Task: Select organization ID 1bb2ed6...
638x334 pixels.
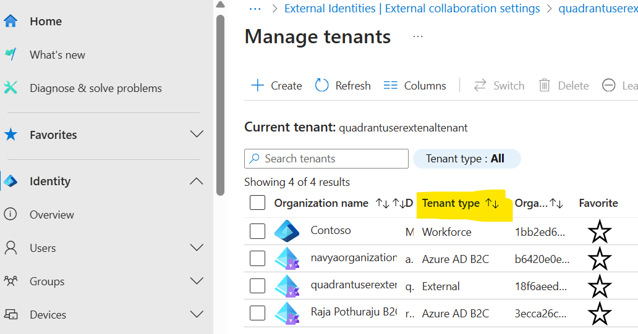Action: pyautogui.click(x=540, y=232)
